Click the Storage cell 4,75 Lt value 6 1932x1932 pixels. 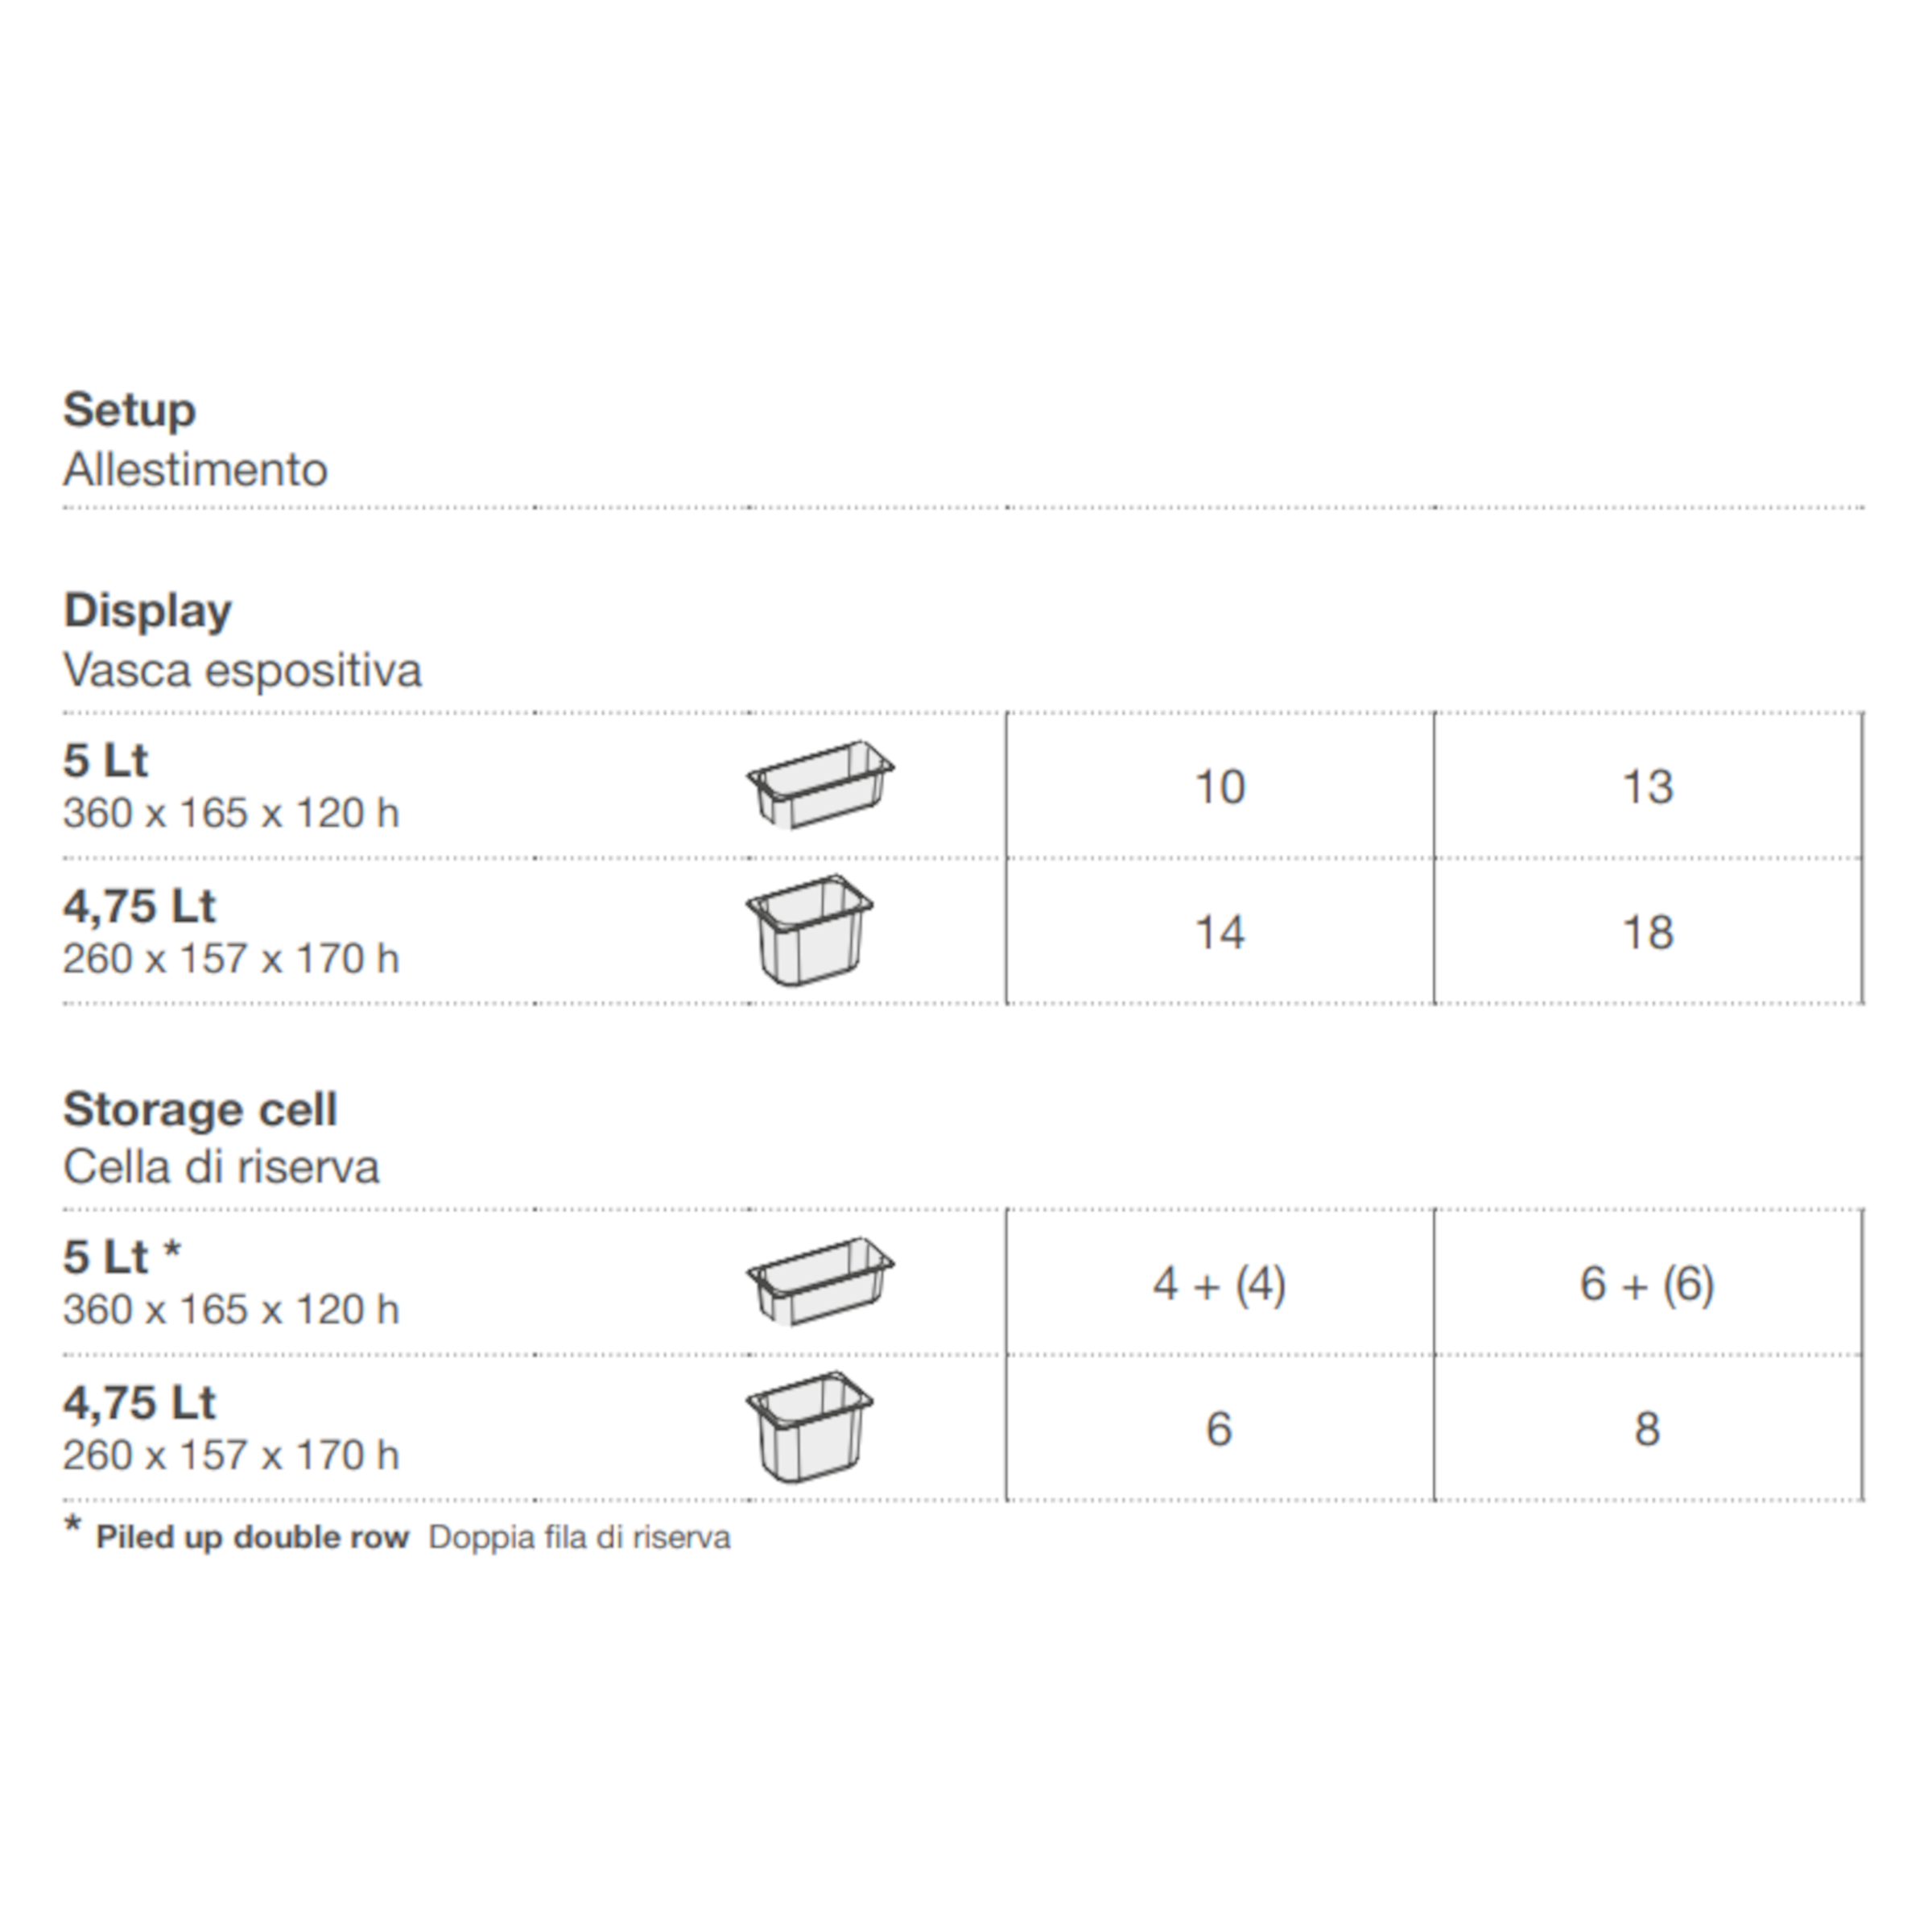(x=1219, y=1429)
